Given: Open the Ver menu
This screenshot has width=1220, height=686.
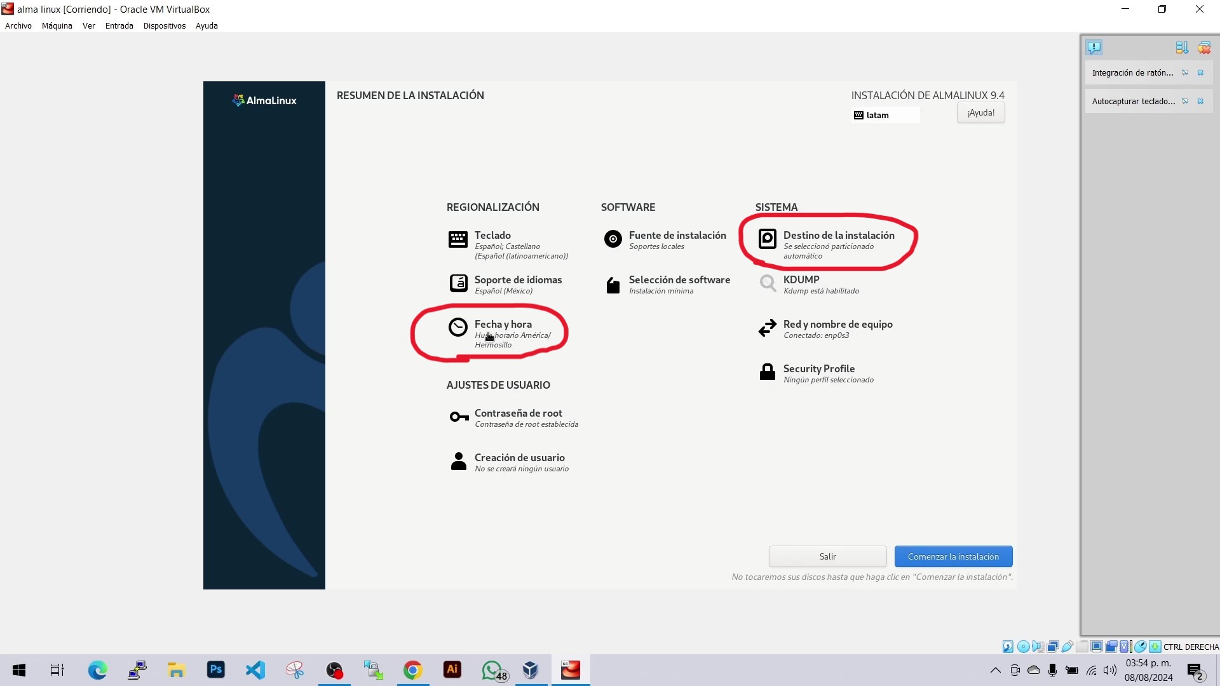Looking at the screenshot, I should click(x=89, y=26).
